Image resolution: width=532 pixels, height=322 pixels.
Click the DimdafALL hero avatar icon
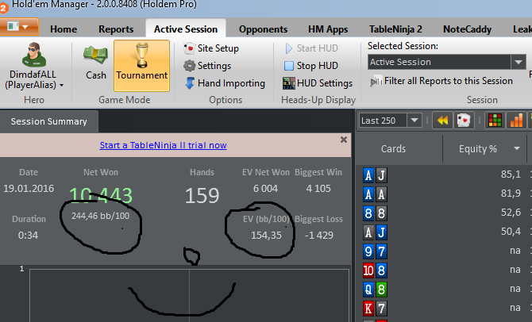point(33,55)
